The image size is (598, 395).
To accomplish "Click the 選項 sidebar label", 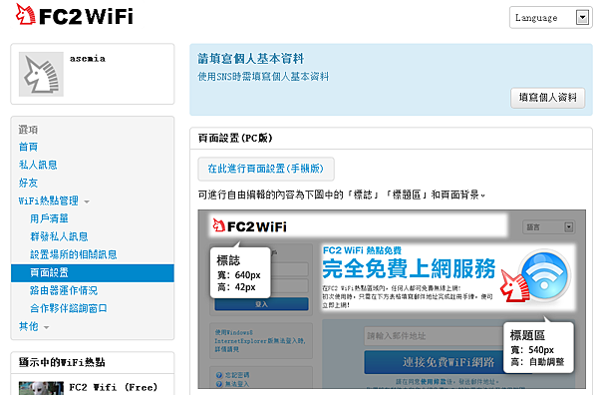I will pyautogui.click(x=28, y=130).
